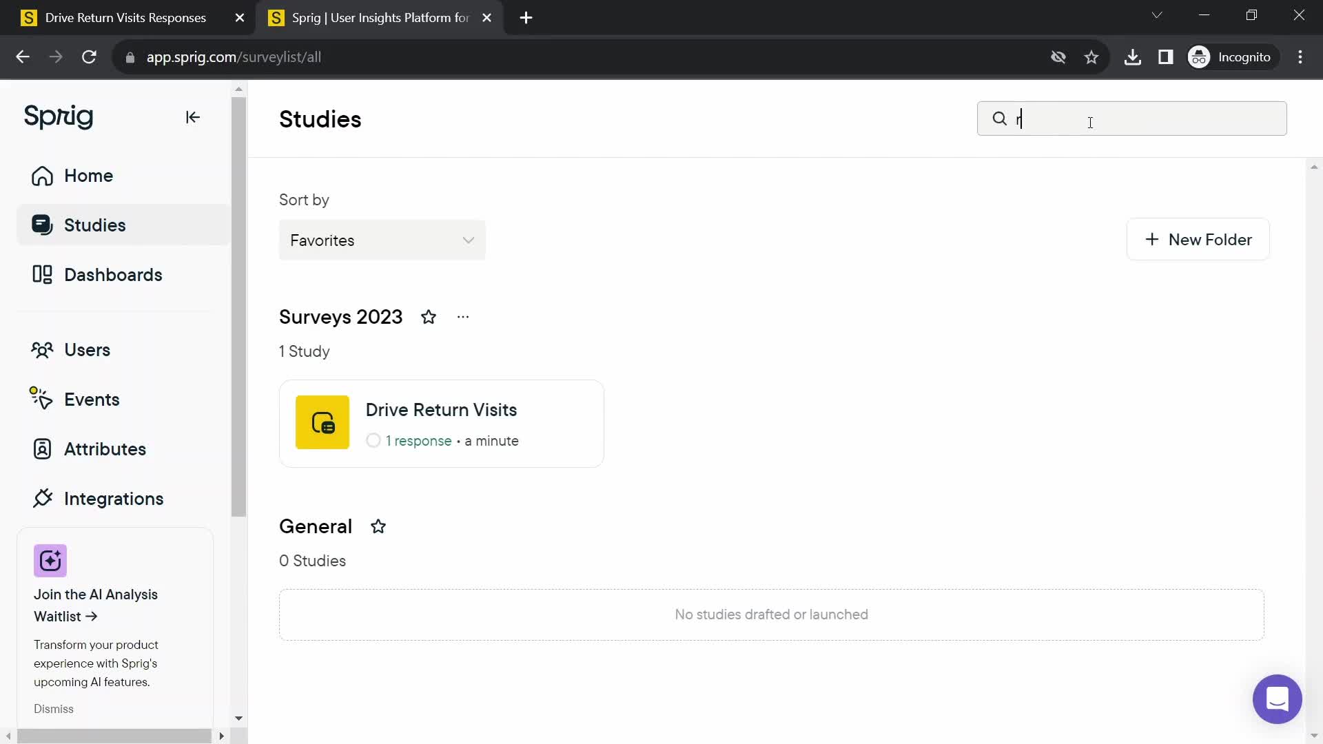Image resolution: width=1323 pixels, height=744 pixels.
Task: Select Studies tab in navigation
Action: (x=94, y=225)
